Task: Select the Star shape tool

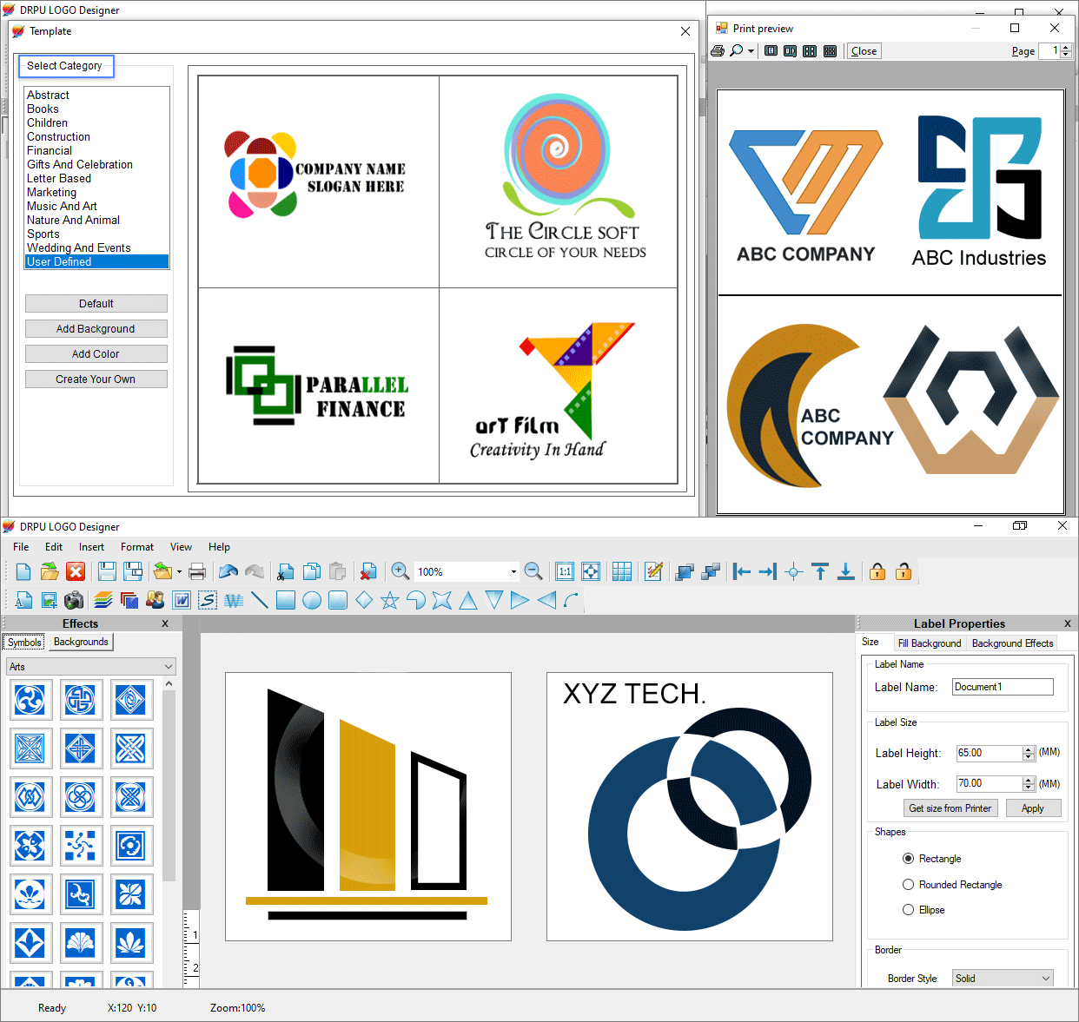Action: click(390, 600)
